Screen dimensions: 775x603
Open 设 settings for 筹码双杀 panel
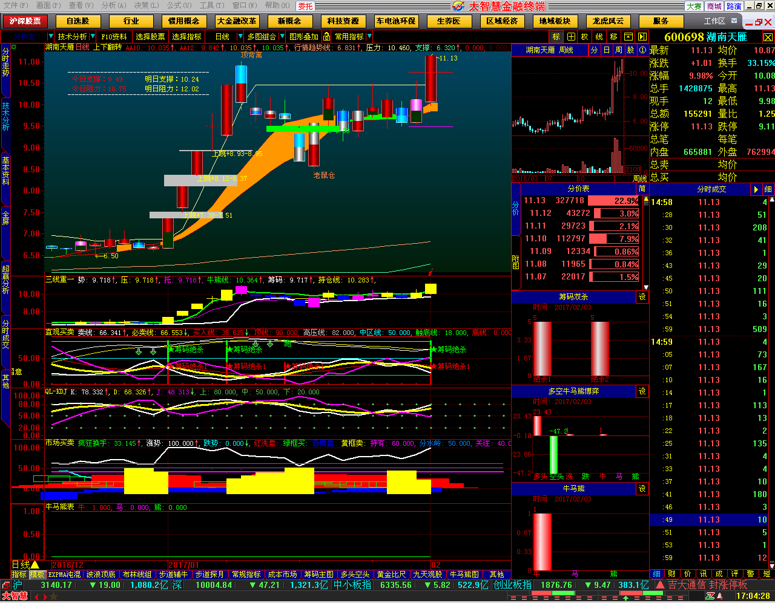click(642, 297)
